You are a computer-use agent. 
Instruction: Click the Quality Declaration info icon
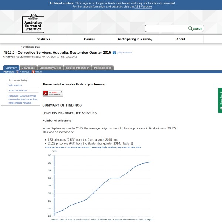pos(114,53)
